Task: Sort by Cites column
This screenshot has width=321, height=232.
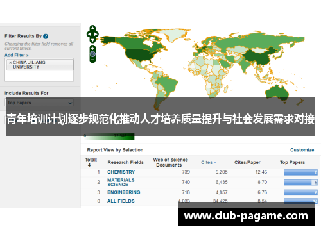Action: (x=209, y=162)
